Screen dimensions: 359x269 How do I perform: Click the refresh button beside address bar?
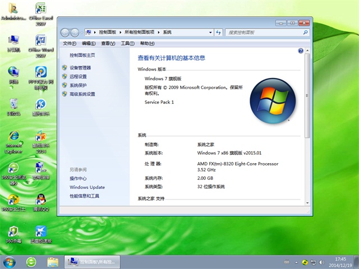tap(218, 33)
